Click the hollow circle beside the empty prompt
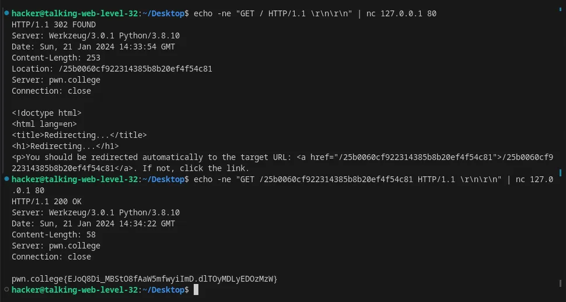The width and height of the screenshot is (566, 302). click(x=6, y=289)
